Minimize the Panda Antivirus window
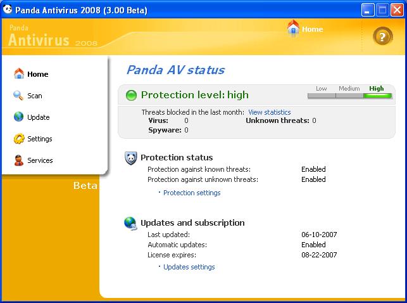The width and height of the screenshot is (407, 303). pos(368,10)
